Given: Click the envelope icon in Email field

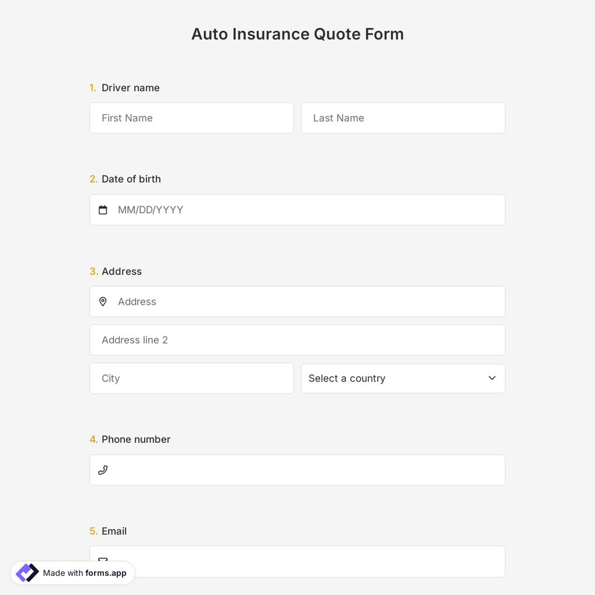Looking at the screenshot, I should pyautogui.click(x=103, y=561).
